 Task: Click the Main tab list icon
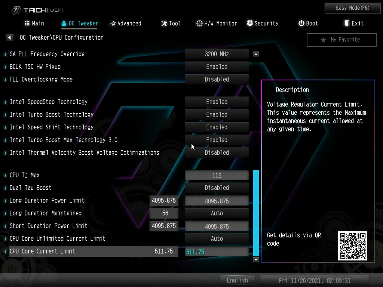point(27,24)
